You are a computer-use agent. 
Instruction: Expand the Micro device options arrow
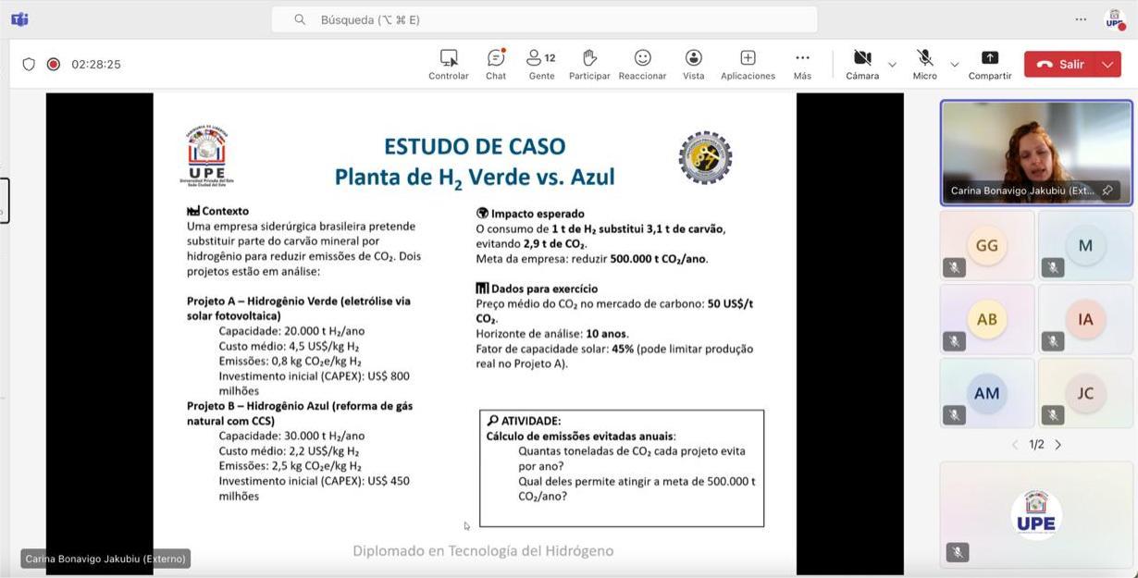click(954, 65)
